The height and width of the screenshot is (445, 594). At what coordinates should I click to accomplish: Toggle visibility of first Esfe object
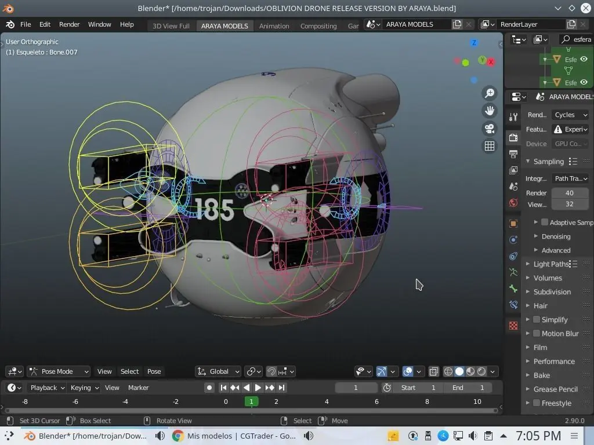click(584, 60)
